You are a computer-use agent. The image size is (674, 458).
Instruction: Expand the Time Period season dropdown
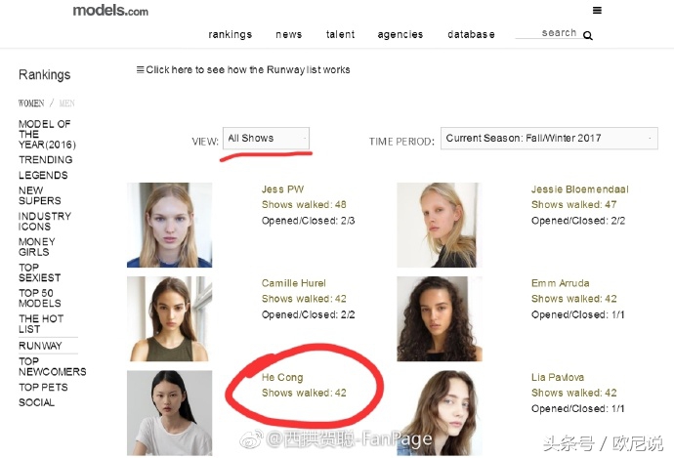click(549, 139)
